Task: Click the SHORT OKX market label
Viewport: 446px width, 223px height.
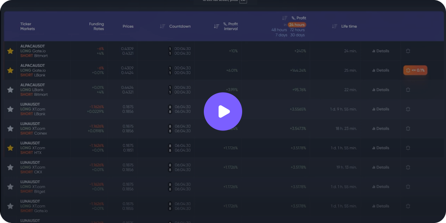Action: click(31, 172)
